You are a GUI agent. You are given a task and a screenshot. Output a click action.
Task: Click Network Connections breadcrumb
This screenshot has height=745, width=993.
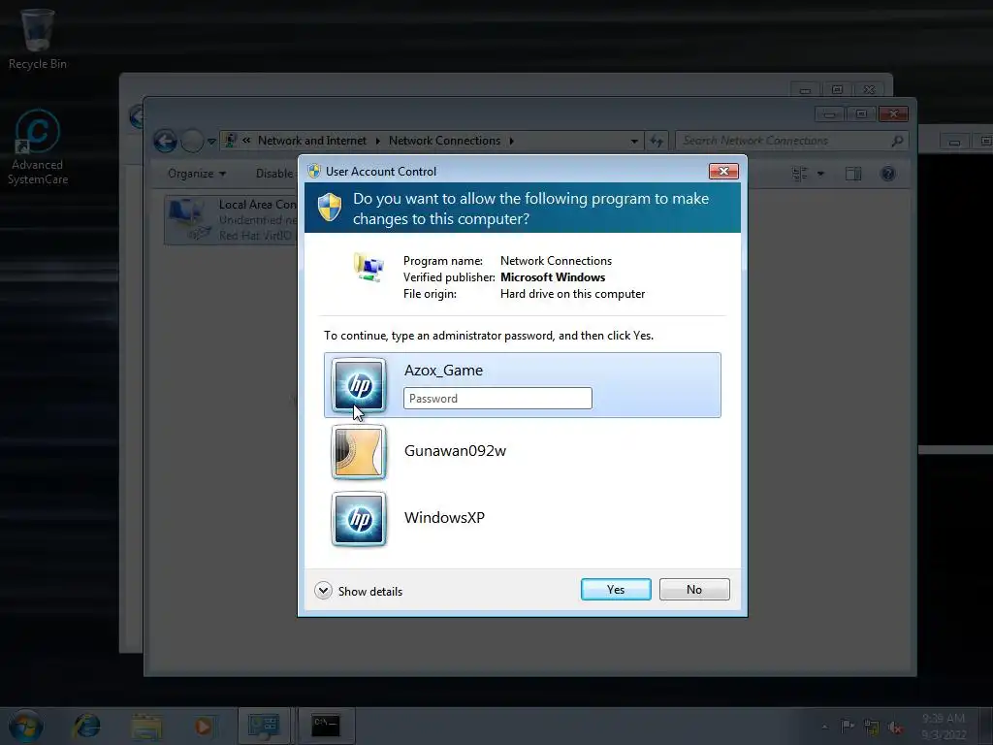[x=444, y=141]
